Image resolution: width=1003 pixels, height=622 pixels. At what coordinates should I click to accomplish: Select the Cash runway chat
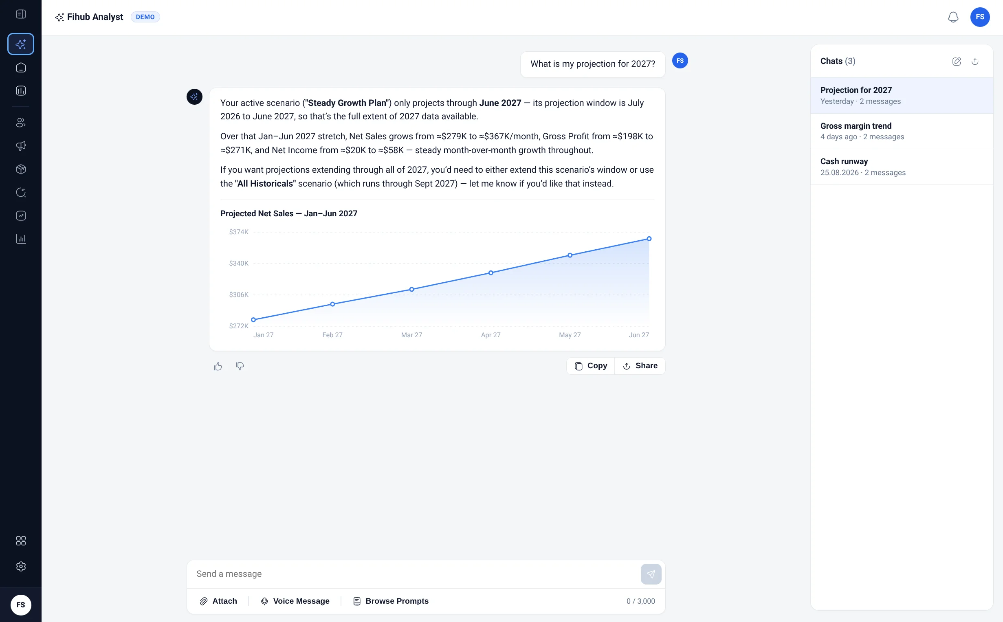tap(902, 167)
